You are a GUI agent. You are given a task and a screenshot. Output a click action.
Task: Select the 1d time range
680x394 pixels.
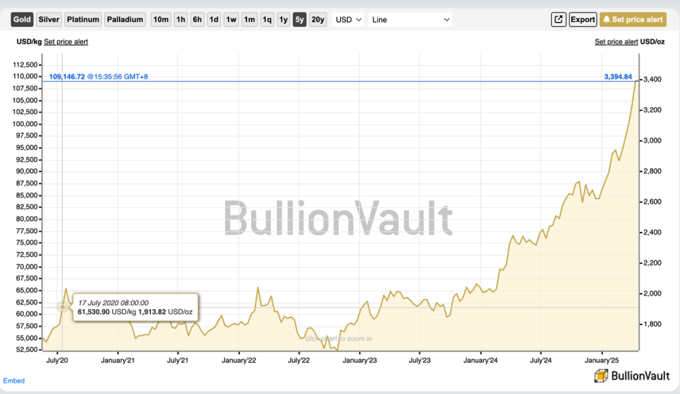[214, 19]
